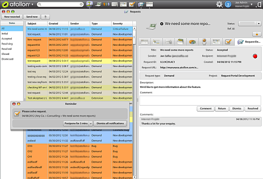The height and width of the screenshot is (179, 263).
Task: Select the Closed state filter
Action: [x=12, y=54]
